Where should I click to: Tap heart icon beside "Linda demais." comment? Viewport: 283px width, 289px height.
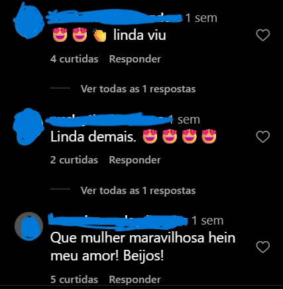click(x=263, y=136)
